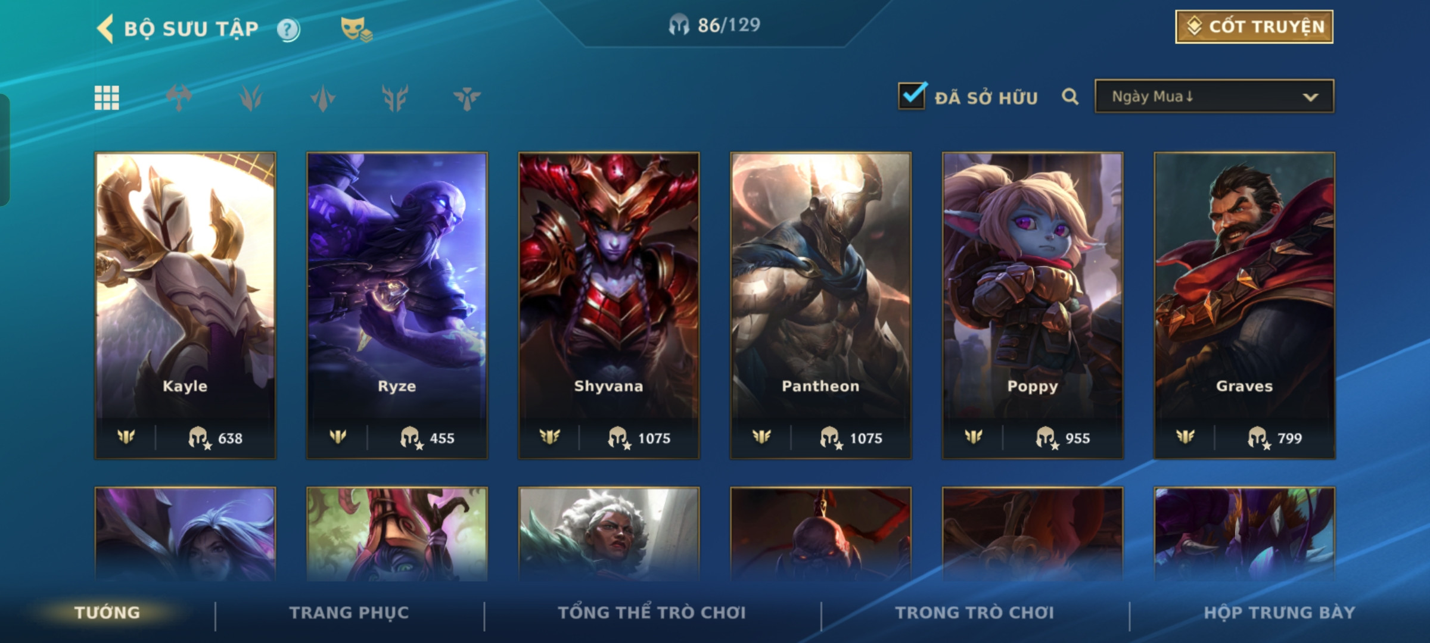This screenshot has height=643, width=1430.
Task: Go back using the Bộ Sưu Tập arrow
Action: click(105, 29)
